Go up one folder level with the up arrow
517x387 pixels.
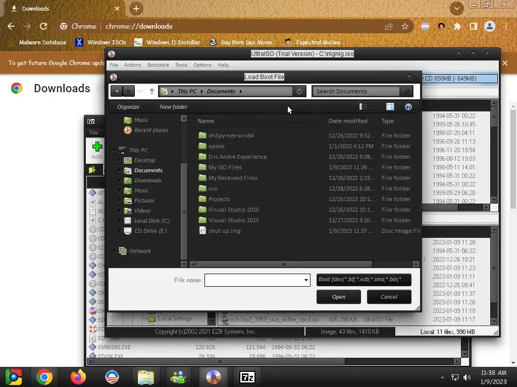[x=151, y=91]
